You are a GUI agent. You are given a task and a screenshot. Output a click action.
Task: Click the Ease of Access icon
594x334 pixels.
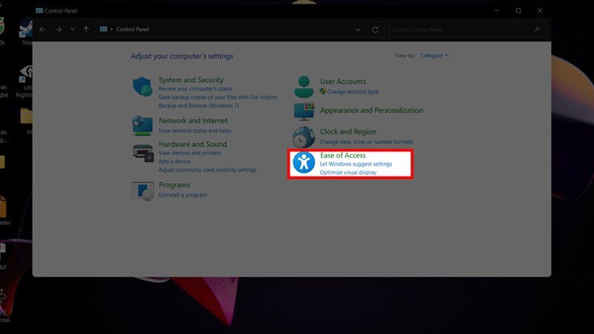[304, 163]
